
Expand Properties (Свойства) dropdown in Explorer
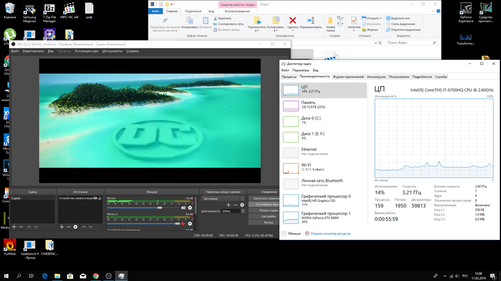[354, 31]
